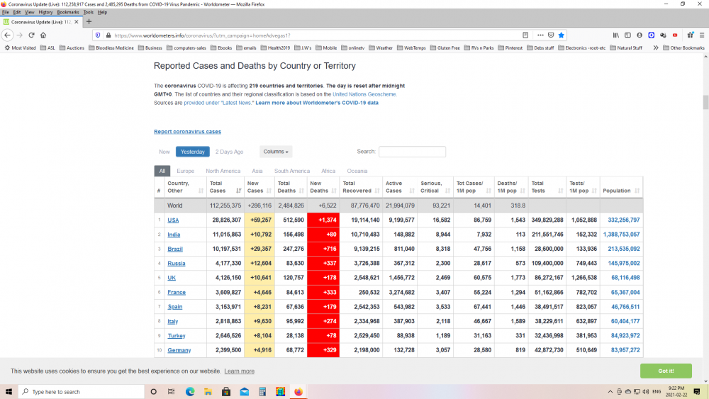Sort table by Active Cases column
The height and width of the screenshot is (399, 709).
pyautogui.click(x=400, y=187)
